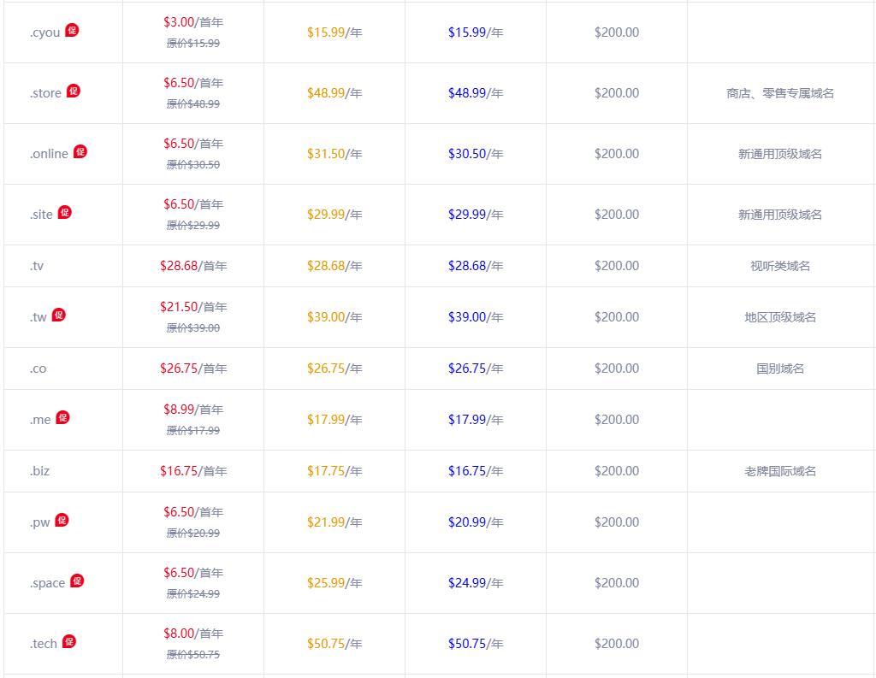Click the promo badge next to .cyou

point(73,30)
